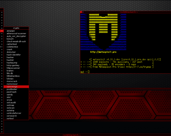The width and height of the screenshot is (171, 136).
Task: Launch hashpump from the menu
Action: coord(16,63)
